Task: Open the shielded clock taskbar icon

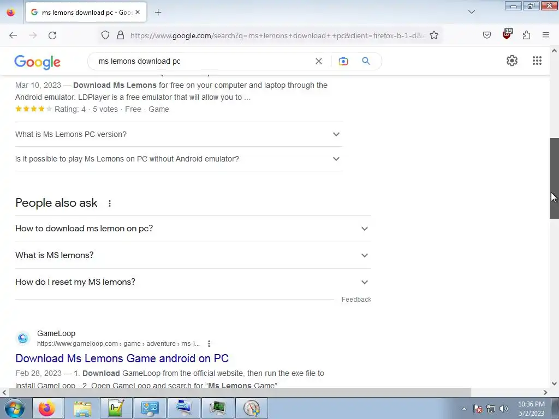Action: [x=252, y=408]
